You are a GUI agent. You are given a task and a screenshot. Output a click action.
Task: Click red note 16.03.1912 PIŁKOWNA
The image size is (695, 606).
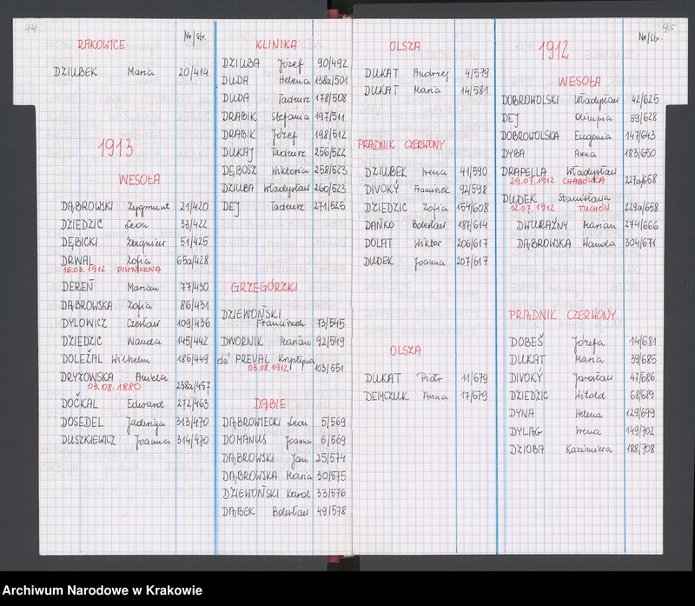click(112, 270)
